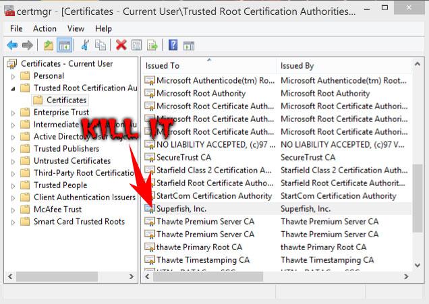Open the File menu

[x=16, y=28]
